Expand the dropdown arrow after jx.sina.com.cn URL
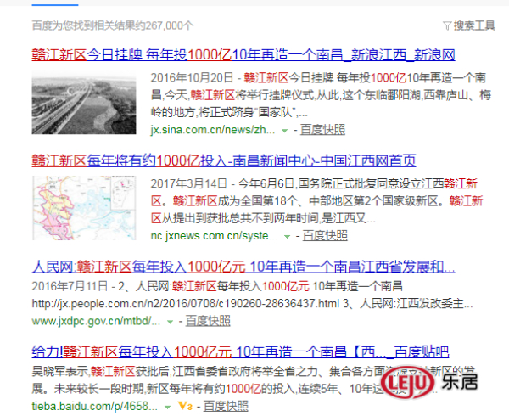Image resolution: width=509 pixels, height=416 pixels. tap(284, 131)
